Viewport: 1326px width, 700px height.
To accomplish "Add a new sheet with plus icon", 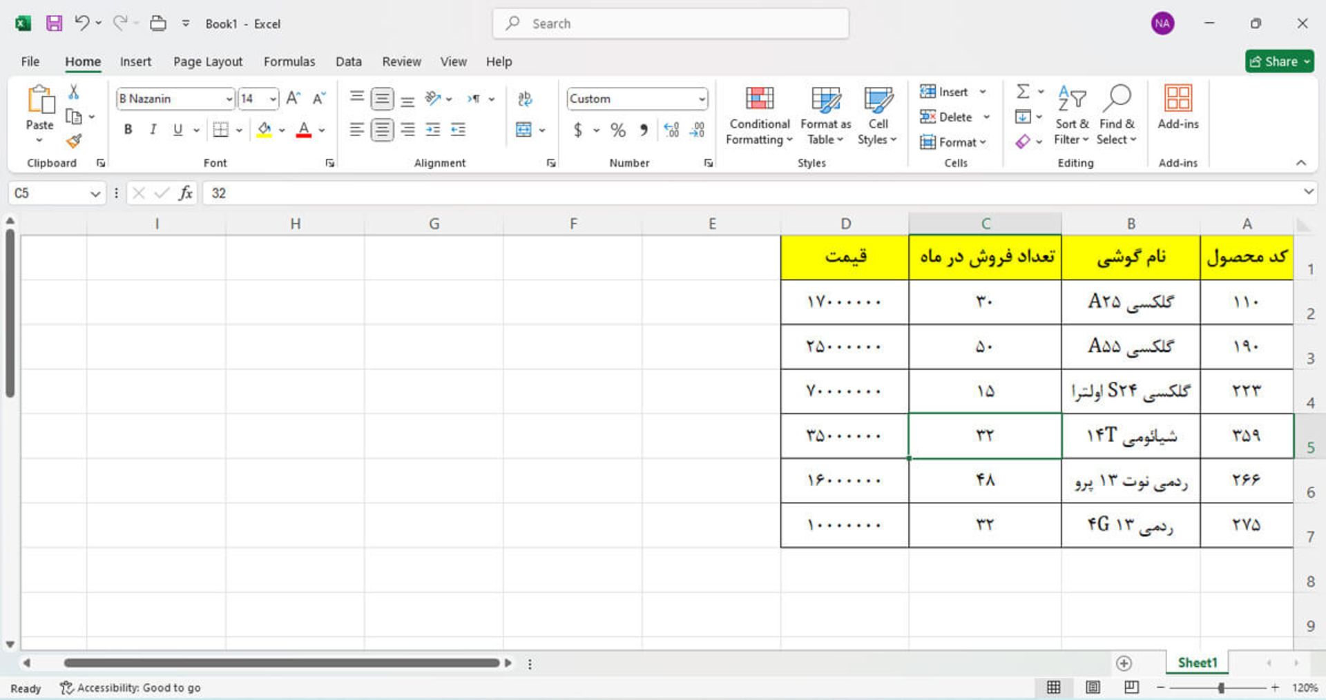I will pos(1124,663).
